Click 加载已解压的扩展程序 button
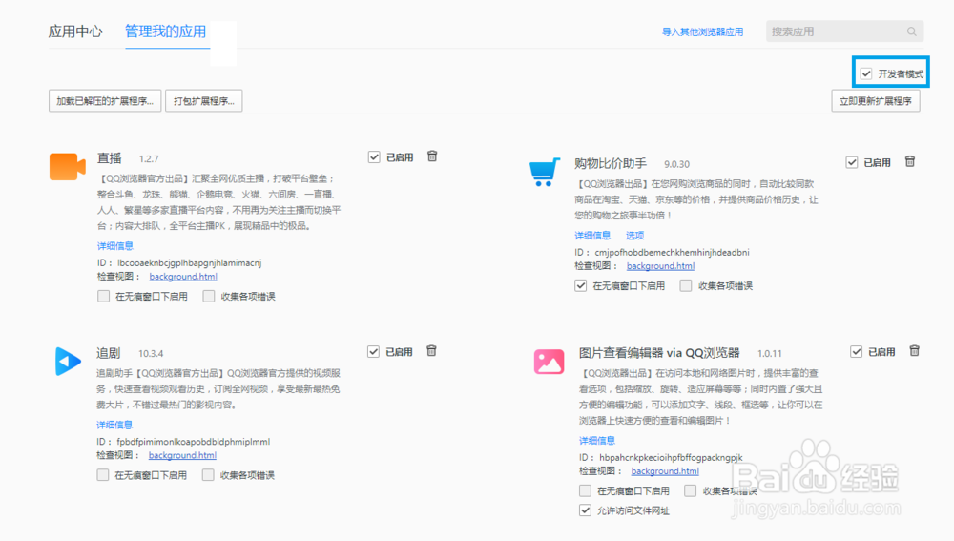This screenshot has width=954, height=541. (105, 101)
